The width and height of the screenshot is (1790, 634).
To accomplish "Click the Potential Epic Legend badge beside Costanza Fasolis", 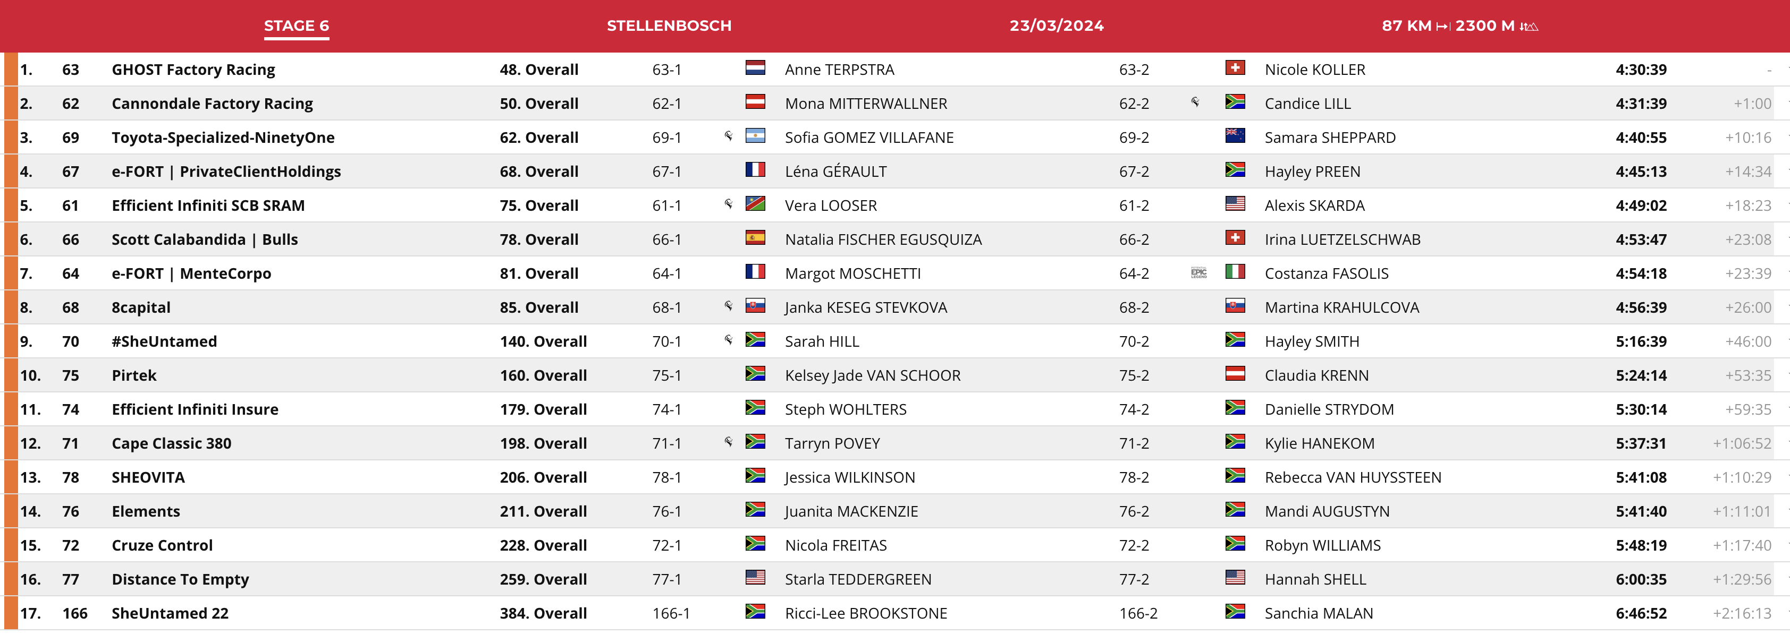I will point(1198,272).
